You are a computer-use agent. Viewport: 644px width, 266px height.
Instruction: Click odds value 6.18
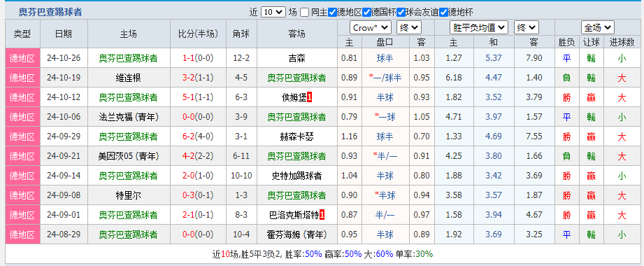[454, 78]
